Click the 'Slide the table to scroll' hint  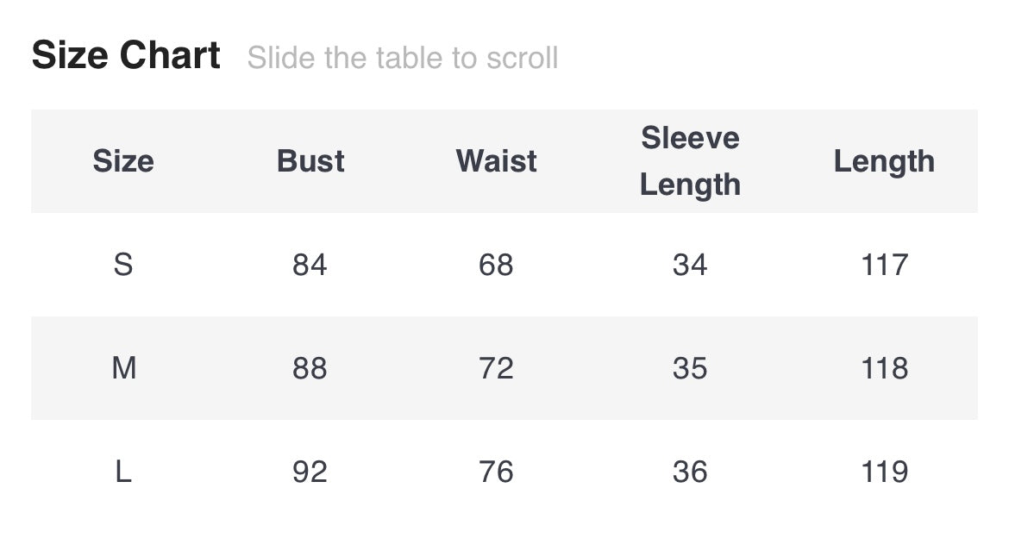point(403,58)
